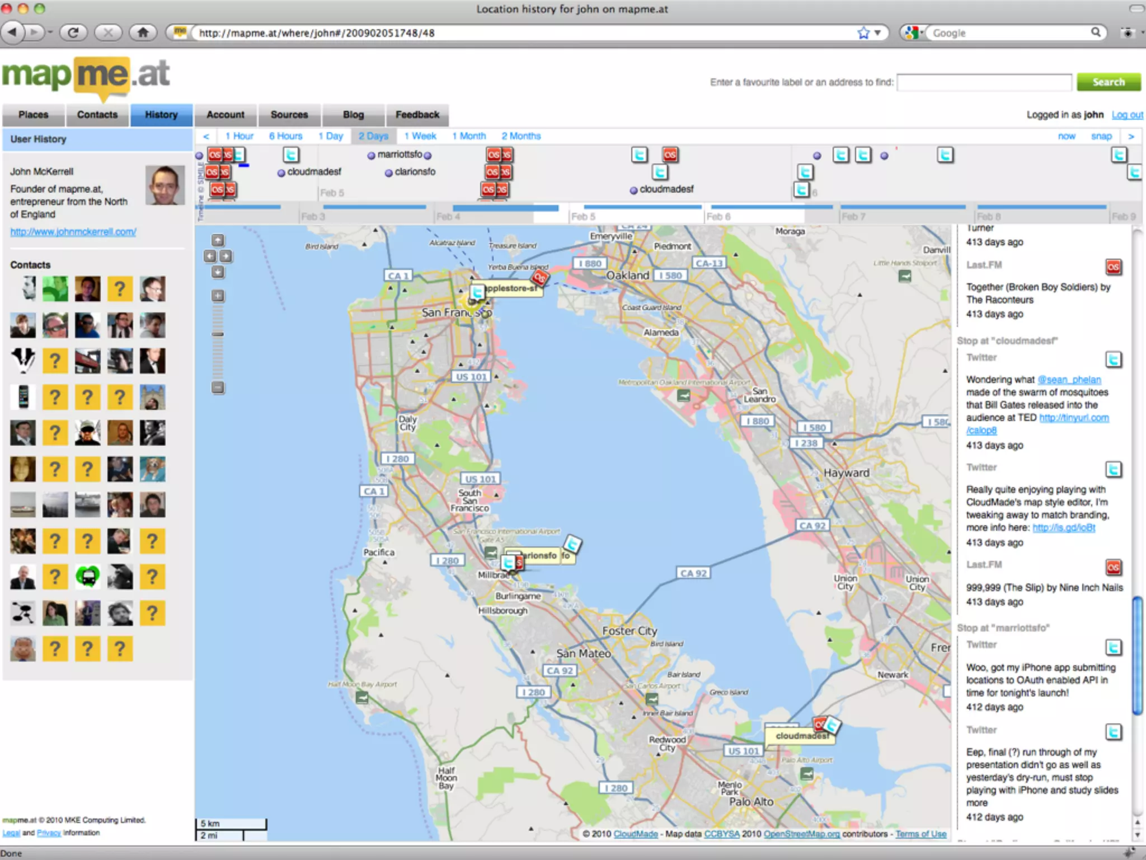Zoom in the map with the plus button
The height and width of the screenshot is (860, 1146).
pos(218,296)
